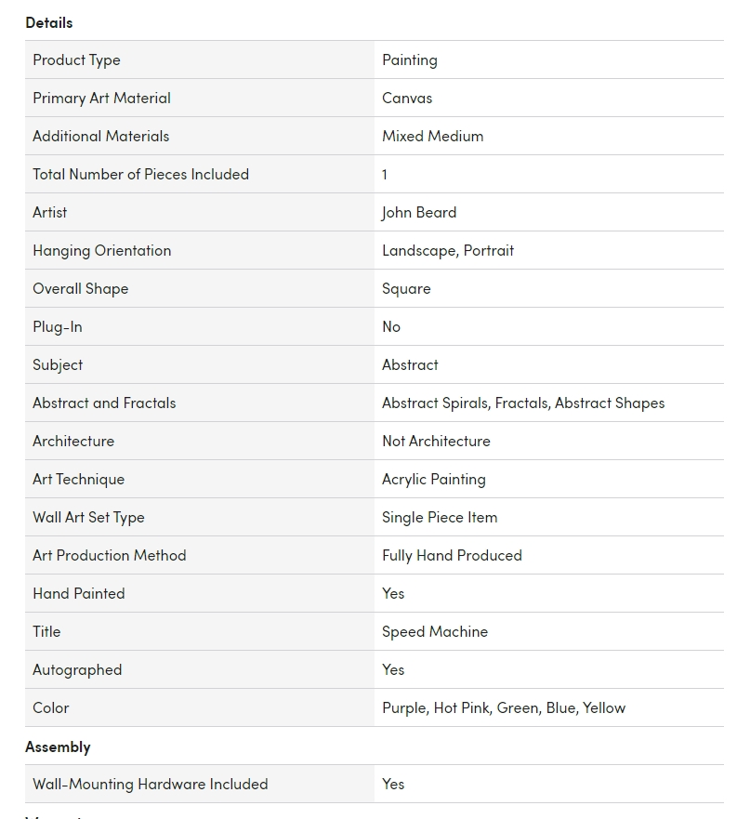Click the Purple, Hot Pink color list

(x=503, y=708)
